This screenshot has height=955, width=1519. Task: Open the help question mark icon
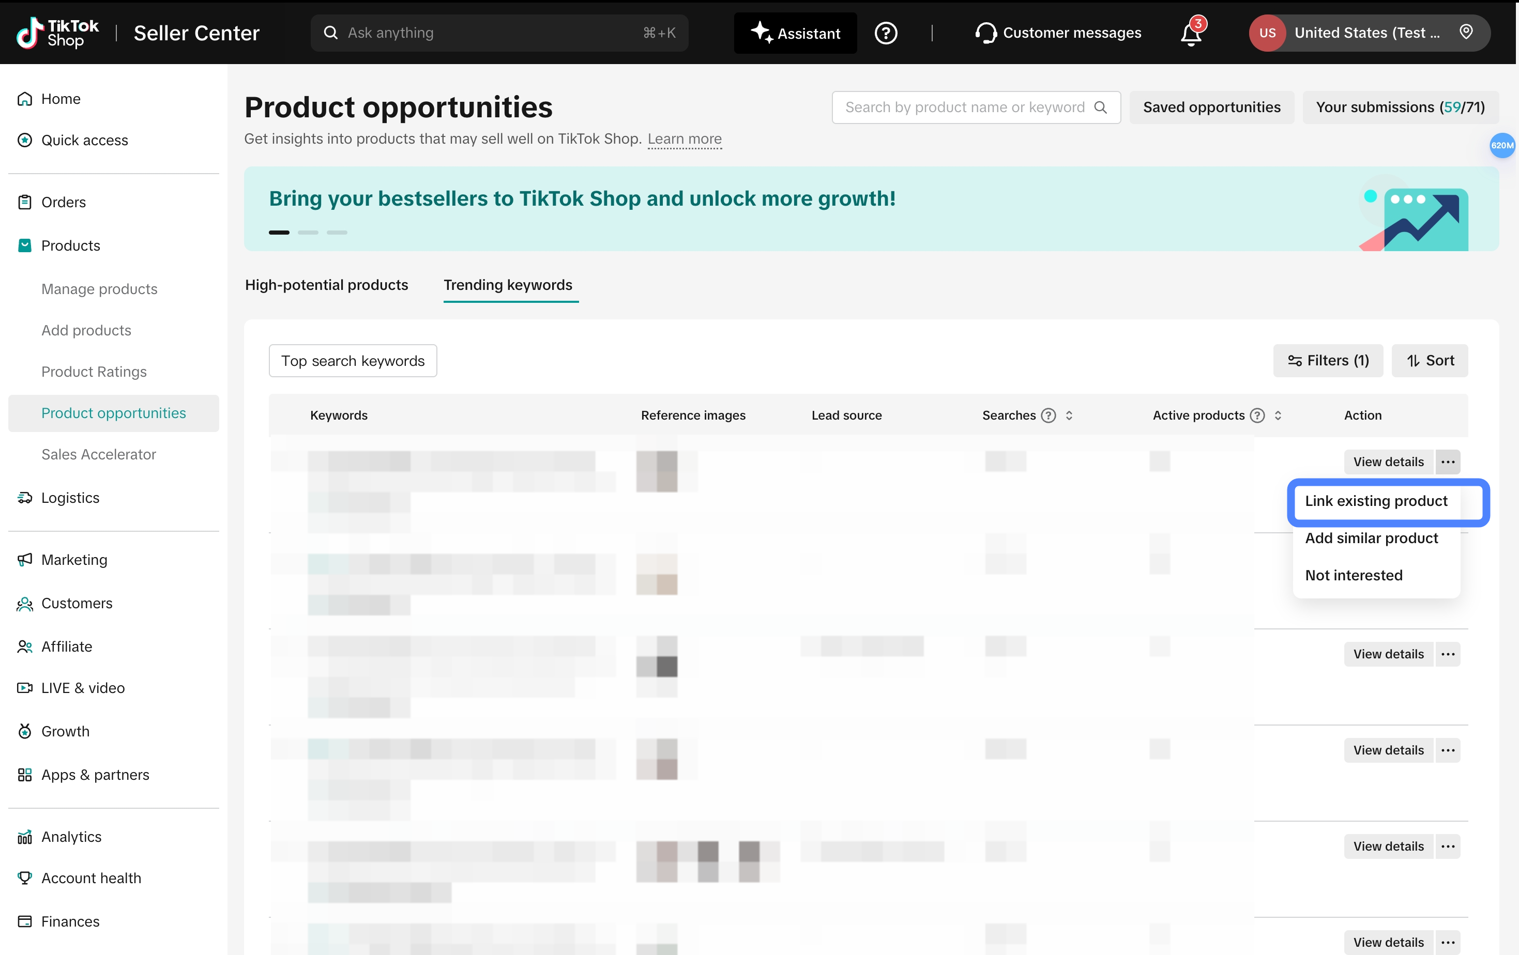[x=886, y=33]
